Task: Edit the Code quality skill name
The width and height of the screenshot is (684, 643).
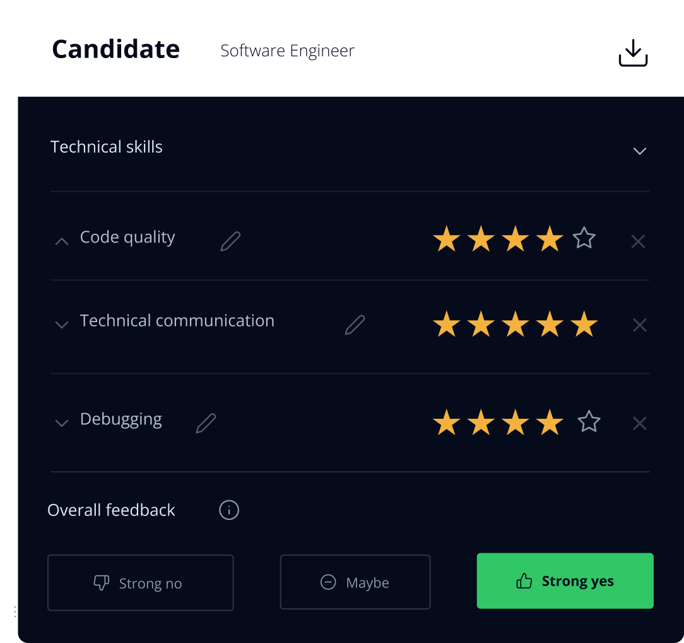Action: (230, 241)
